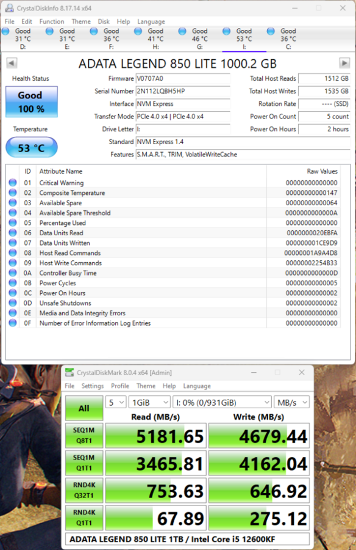Viewport: 356px width, 550px height.
Task: Open CrystalDiskMark Profile menu
Action: pyautogui.click(x=120, y=386)
